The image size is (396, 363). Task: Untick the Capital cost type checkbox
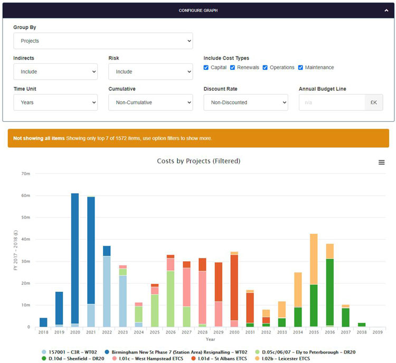(x=206, y=68)
